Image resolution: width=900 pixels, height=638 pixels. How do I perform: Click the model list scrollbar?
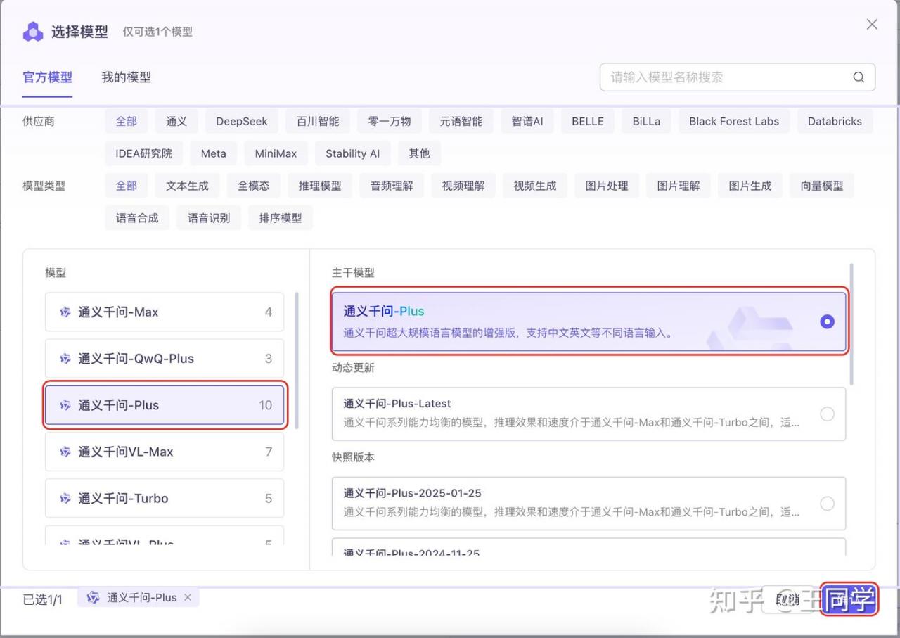pyautogui.click(x=297, y=360)
